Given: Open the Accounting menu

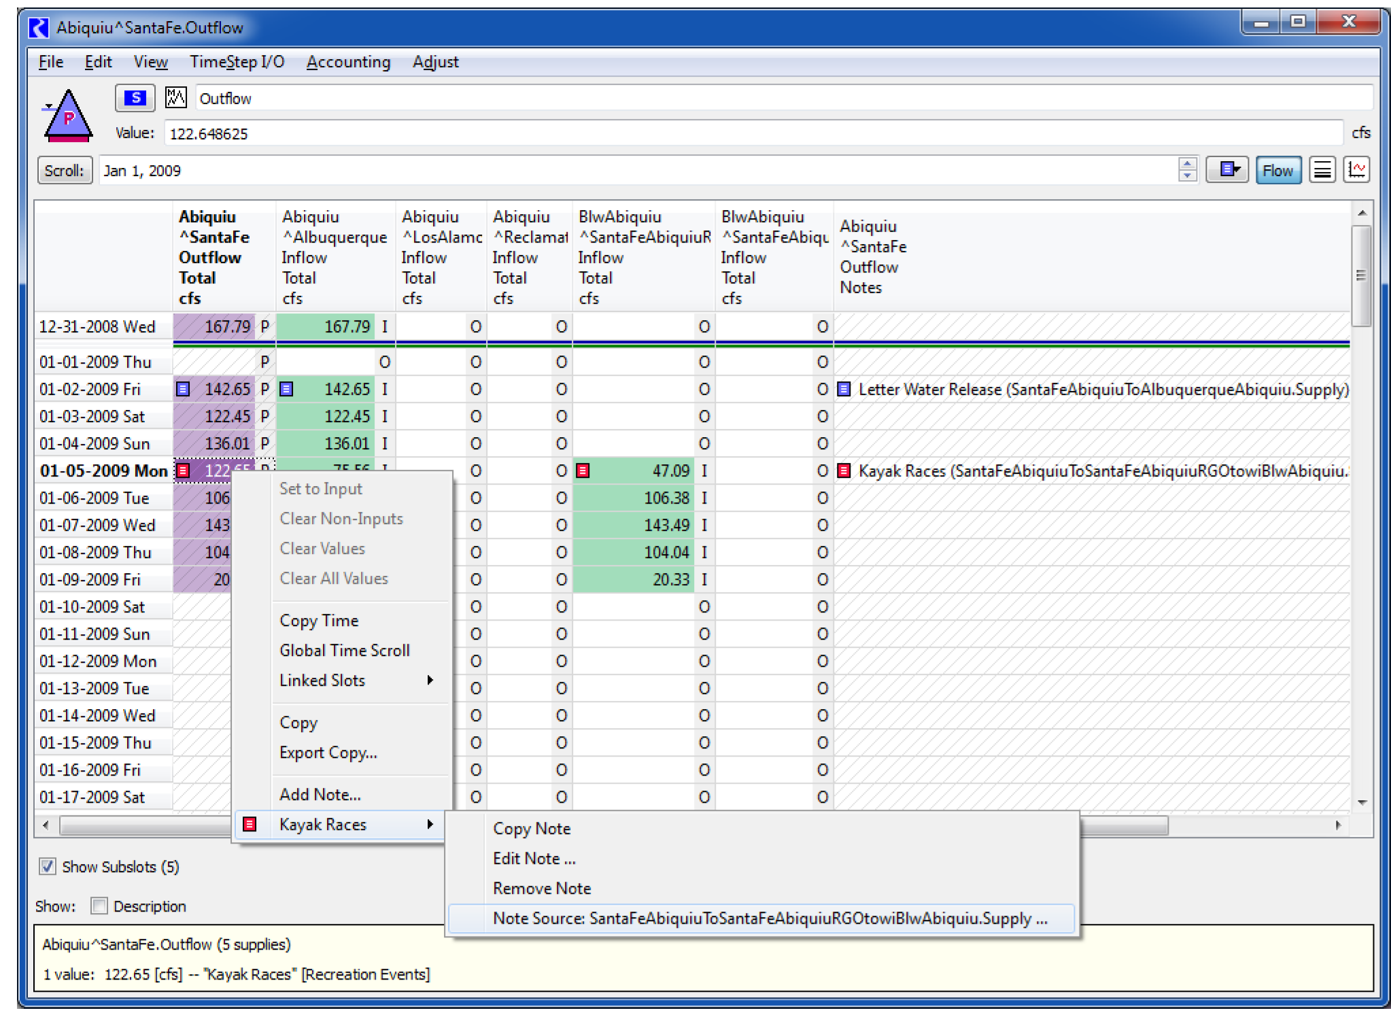Looking at the screenshot, I should click(348, 62).
